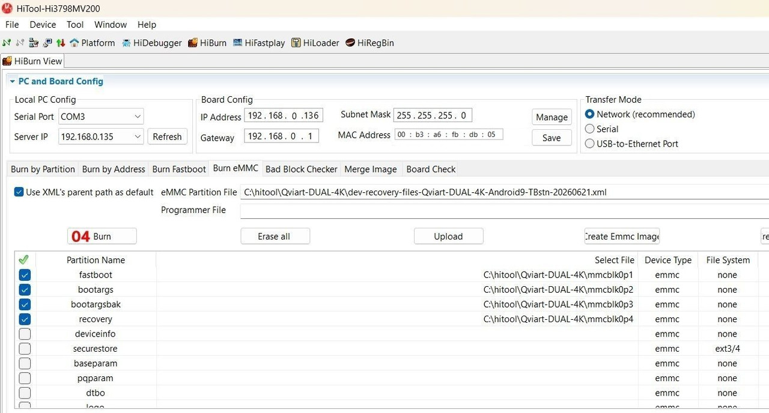The image size is (769, 413).
Task: Check the baseparam partition checkbox
Action: (x=25, y=363)
